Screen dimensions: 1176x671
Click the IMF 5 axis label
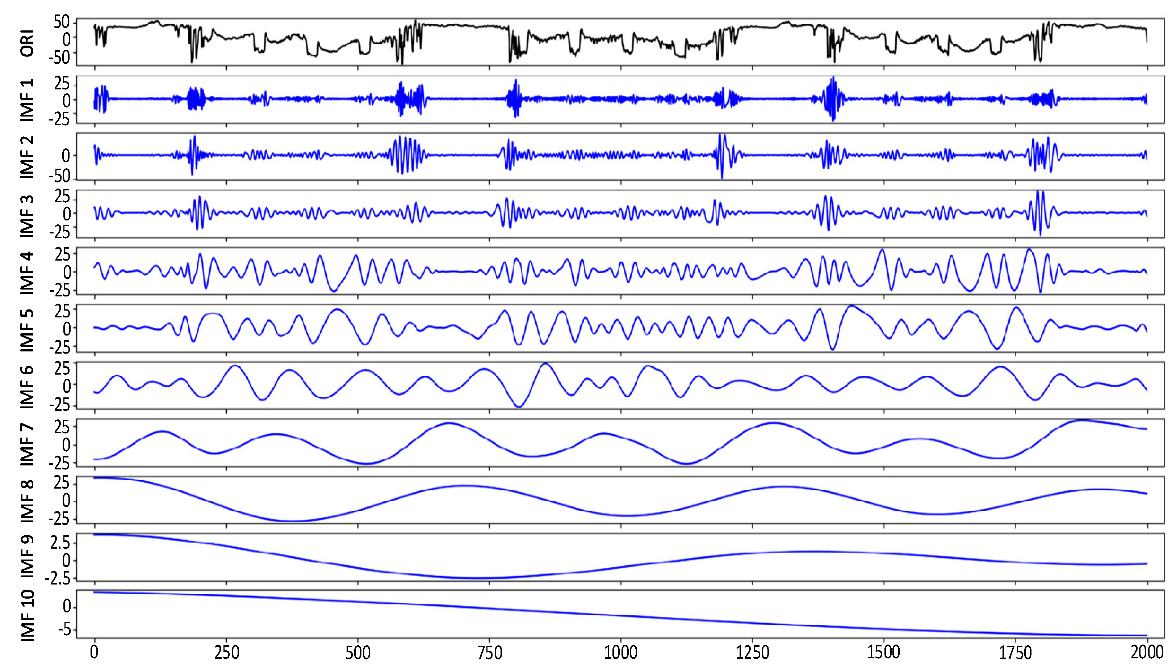[27, 330]
